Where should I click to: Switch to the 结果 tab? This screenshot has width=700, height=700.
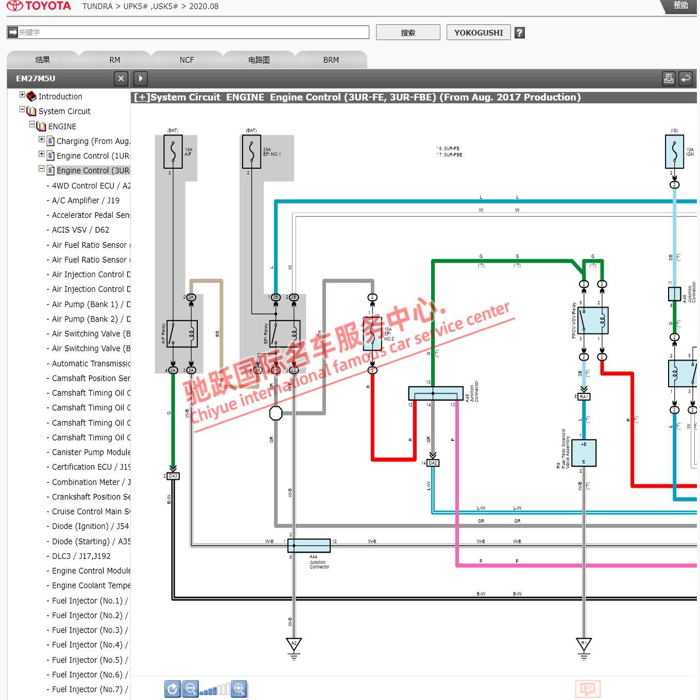pos(42,60)
